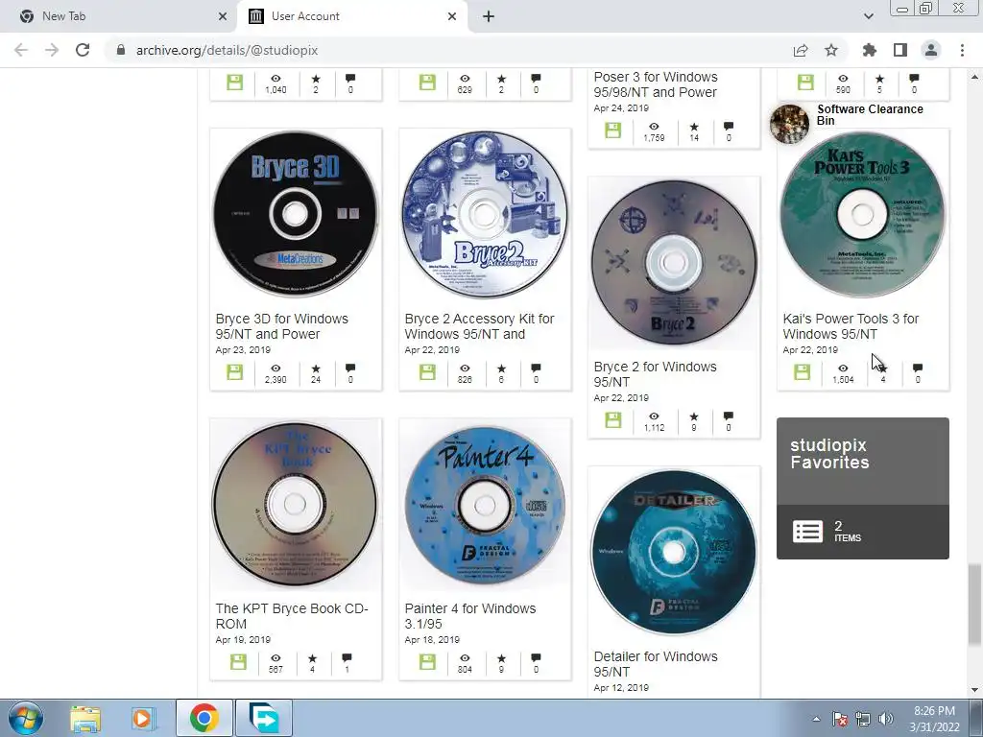Open Windows Explorer from the taskbar
The width and height of the screenshot is (983, 737).
(x=85, y=718)
